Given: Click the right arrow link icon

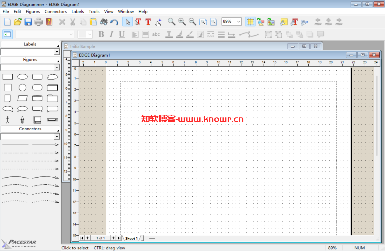Looking at the screenshot, I should click(339, 22).
